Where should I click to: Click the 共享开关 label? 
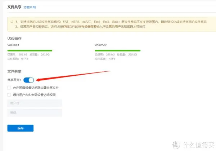pos(14,80)
